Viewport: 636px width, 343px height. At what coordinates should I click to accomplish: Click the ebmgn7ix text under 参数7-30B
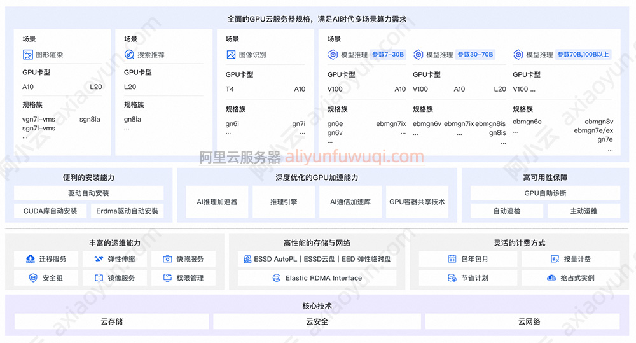[391, 124]
